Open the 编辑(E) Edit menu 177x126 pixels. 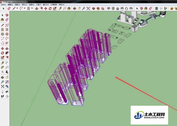pos(10,5)
